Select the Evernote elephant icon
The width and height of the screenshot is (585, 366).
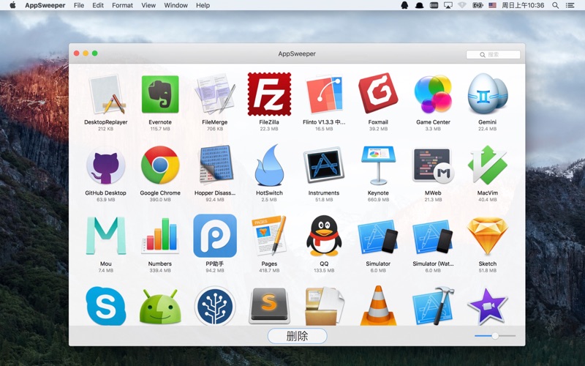160,94
